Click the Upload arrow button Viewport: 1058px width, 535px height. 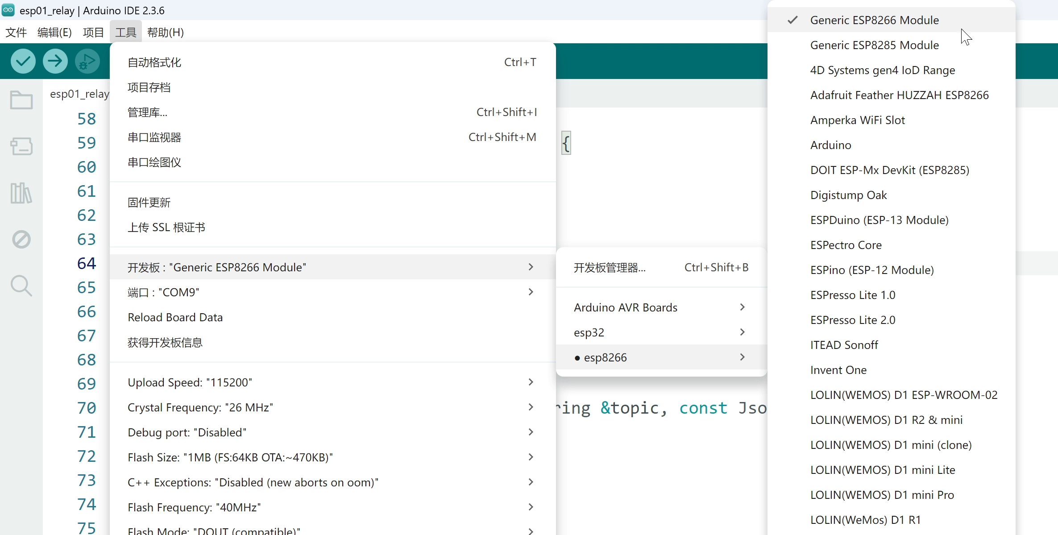55,61
